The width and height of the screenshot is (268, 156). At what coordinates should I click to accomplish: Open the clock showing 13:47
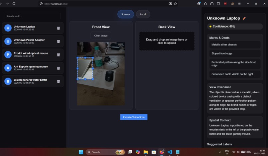(x=259, y=152)
